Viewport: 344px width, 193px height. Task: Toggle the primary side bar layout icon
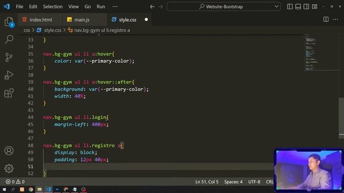pyautogui.click(x=290, y=6)
